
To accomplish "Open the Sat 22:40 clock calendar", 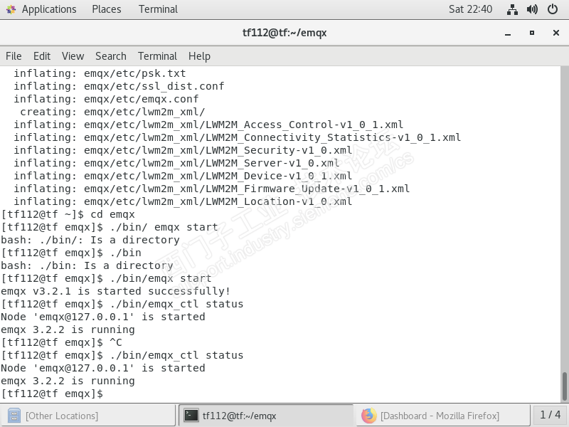I will pos(470,9).
